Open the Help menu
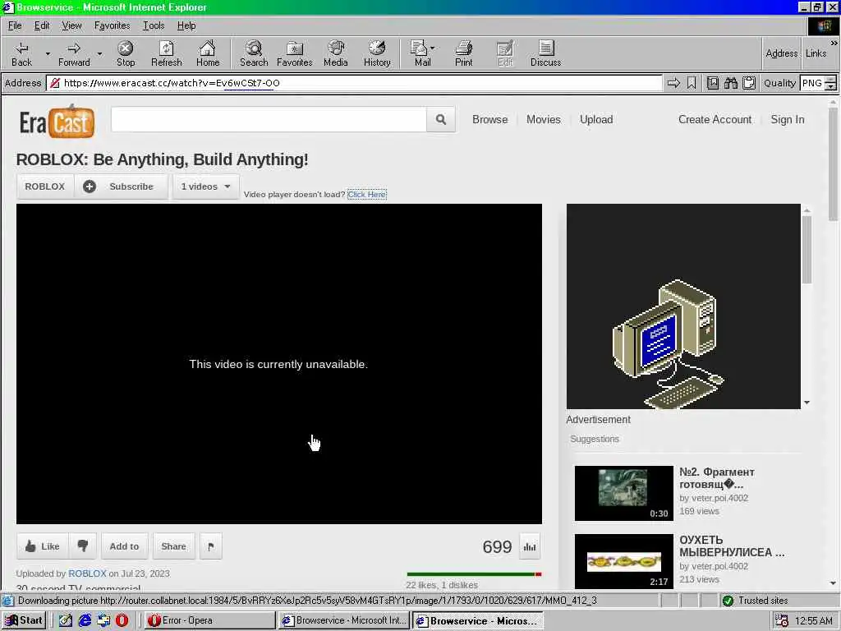This screenshot has width=841, height=631. point(186,25)
